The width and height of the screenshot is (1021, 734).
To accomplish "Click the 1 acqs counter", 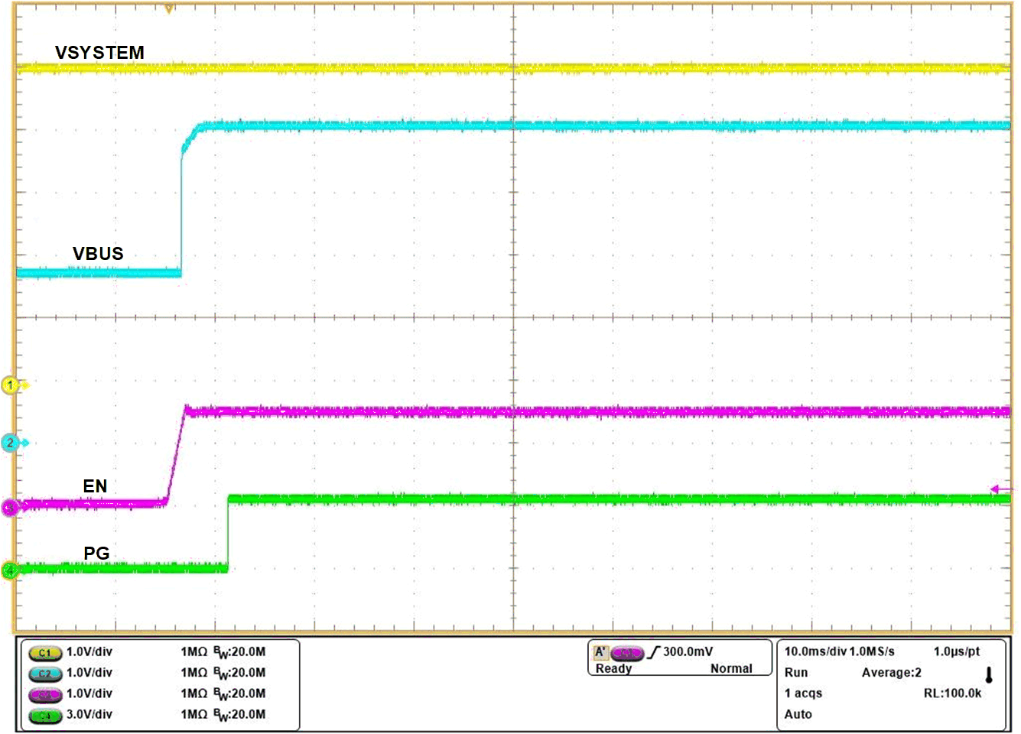I will coord(803,693).
